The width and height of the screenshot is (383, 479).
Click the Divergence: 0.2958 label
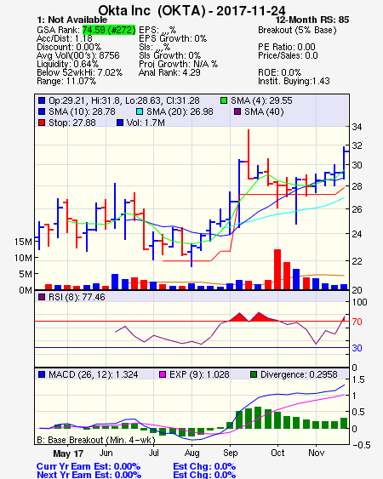pos(299,374)
